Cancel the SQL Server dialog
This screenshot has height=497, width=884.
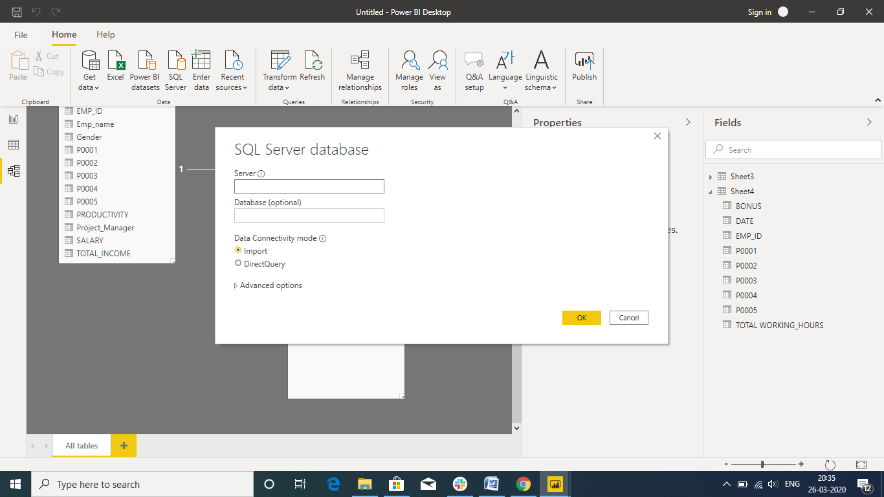click(629, 318)
